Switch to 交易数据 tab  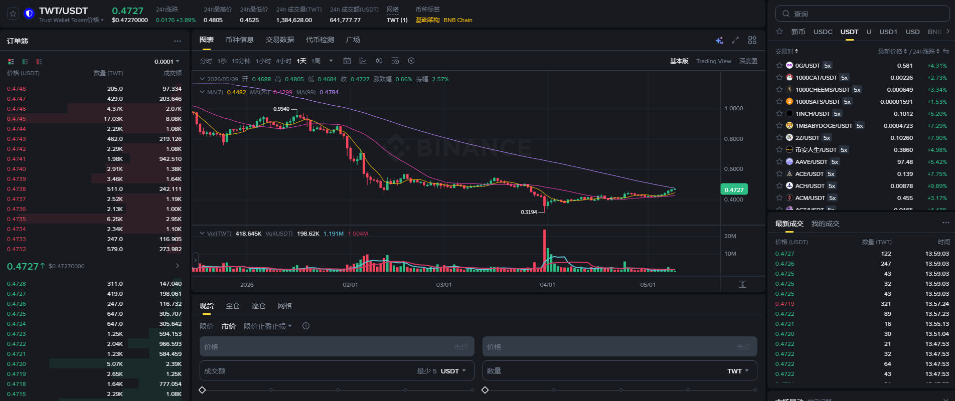tap(280, 40)
